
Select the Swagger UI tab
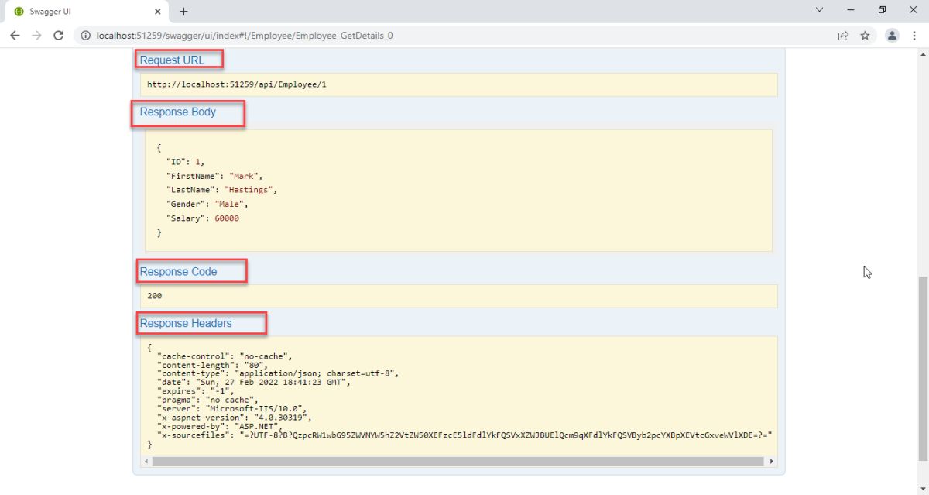click(x=84, y=12)
